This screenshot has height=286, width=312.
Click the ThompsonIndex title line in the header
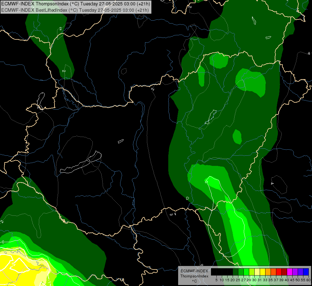(76, 3)
